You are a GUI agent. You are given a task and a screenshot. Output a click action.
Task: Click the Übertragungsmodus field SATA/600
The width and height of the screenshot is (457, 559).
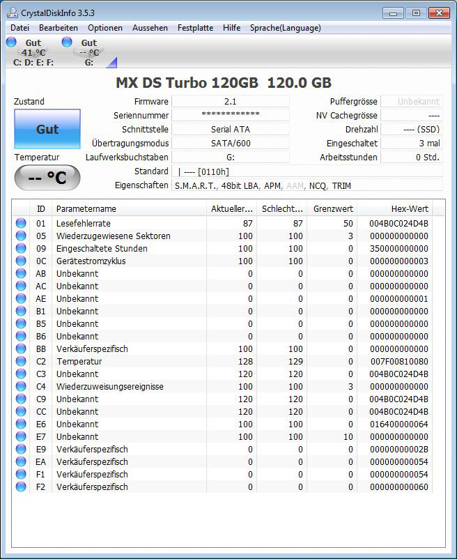click(x=231, y=143)
